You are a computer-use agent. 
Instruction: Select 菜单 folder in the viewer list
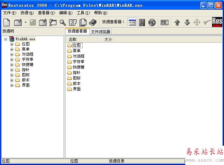pyautogui.click(x=74, y=51)
